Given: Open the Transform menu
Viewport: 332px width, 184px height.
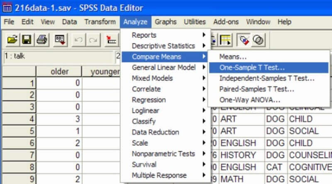Looking at the screenshot, I should pyautogui.click(x=100, y=22).
